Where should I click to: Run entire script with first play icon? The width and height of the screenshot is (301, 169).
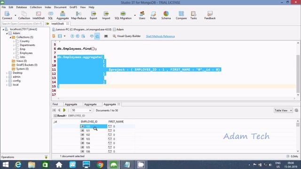pos(72,36)
